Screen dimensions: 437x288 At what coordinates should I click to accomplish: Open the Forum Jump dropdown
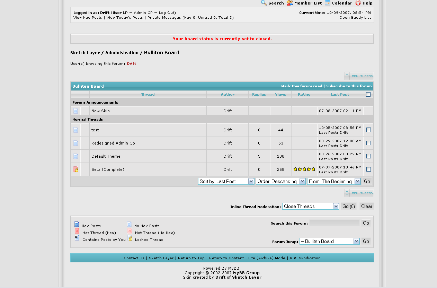coord(330,241)
